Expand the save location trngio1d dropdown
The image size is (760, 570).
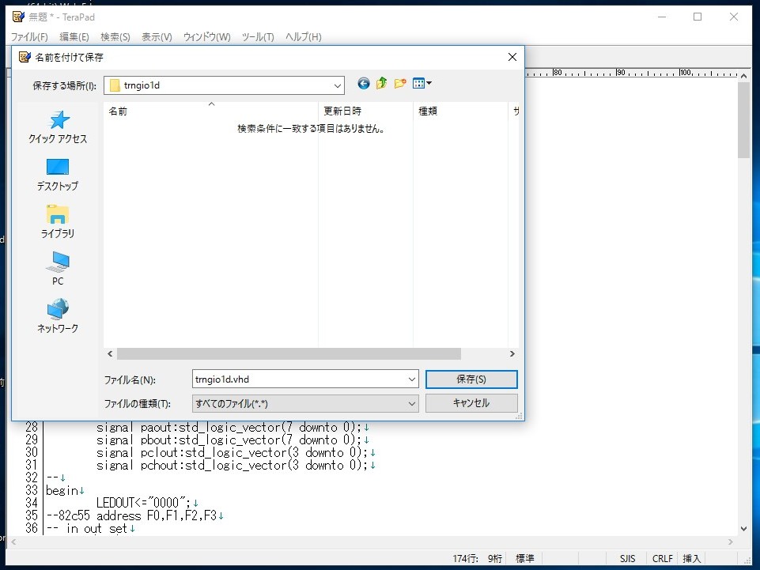point(338,85)
